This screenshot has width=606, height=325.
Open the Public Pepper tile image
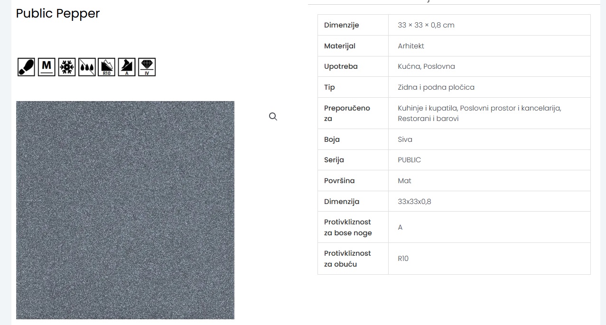125,210
